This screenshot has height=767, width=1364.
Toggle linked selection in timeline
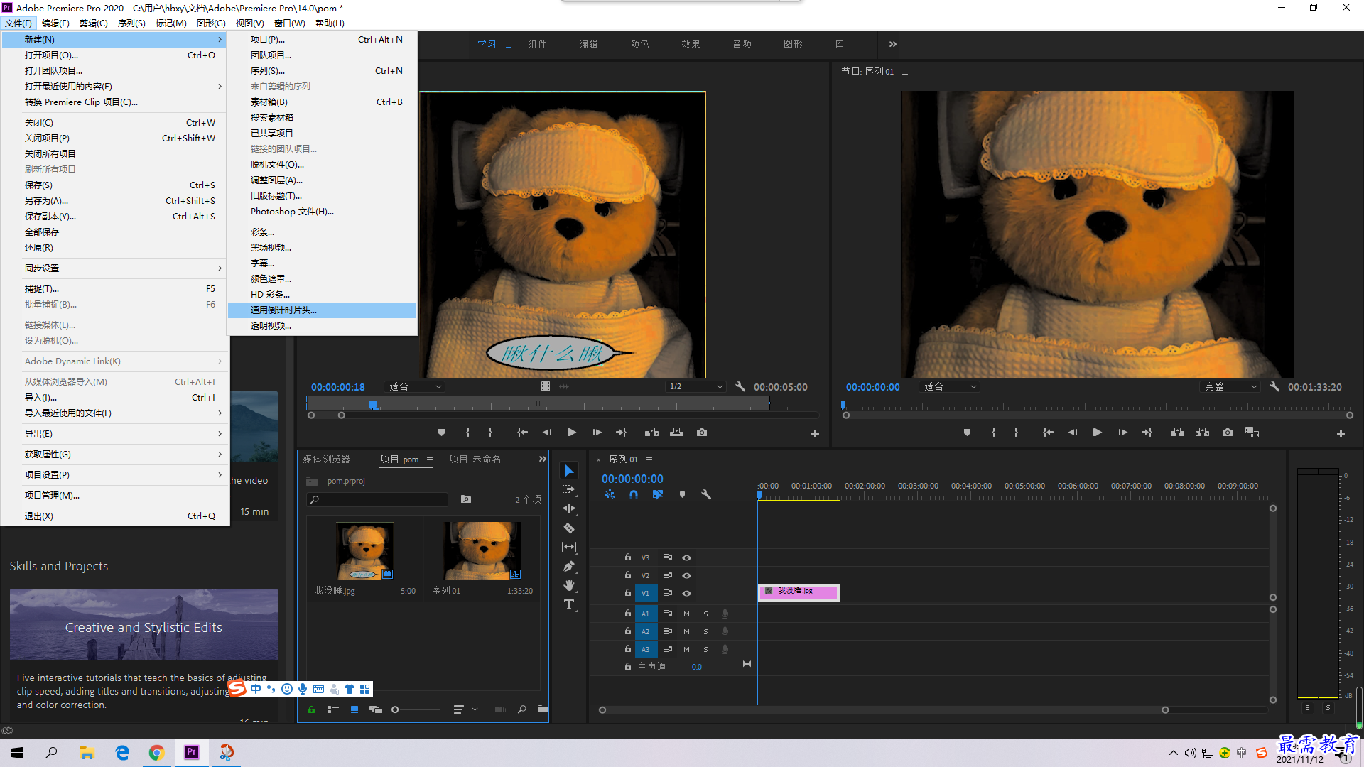(x=658, y=494)
